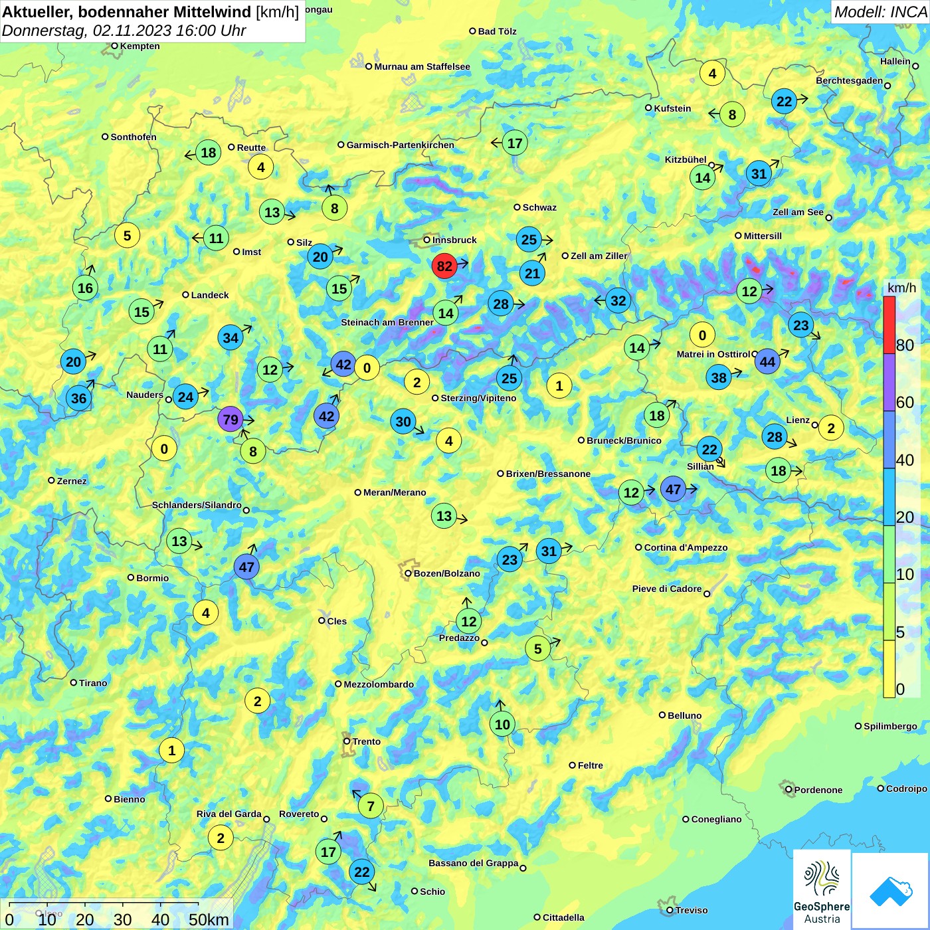Click the 16 km/h wind marker
Screen dimensions: 930x930
(85, 288)
